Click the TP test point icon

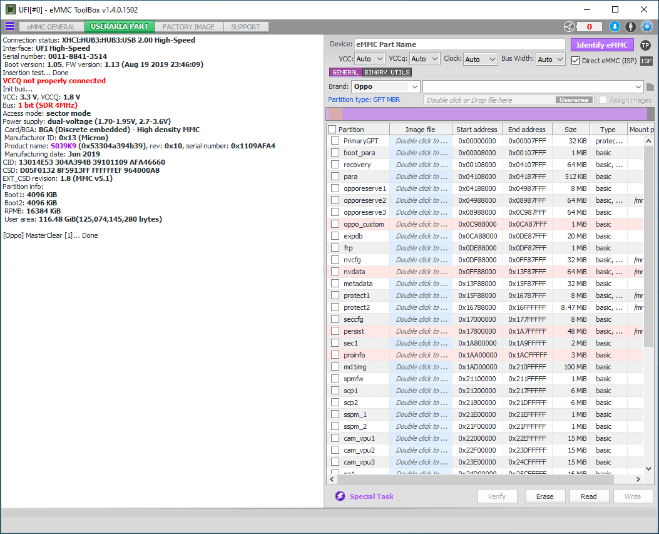(645, 45)
